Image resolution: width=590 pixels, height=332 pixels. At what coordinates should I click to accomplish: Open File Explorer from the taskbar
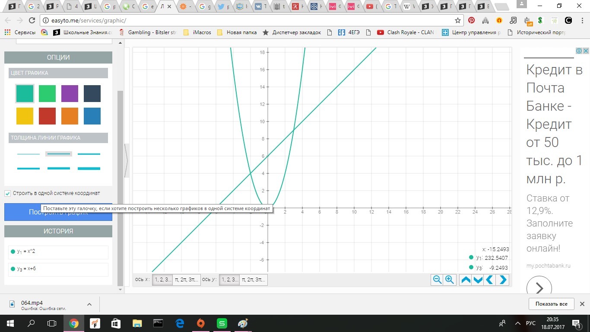(137, 323)
